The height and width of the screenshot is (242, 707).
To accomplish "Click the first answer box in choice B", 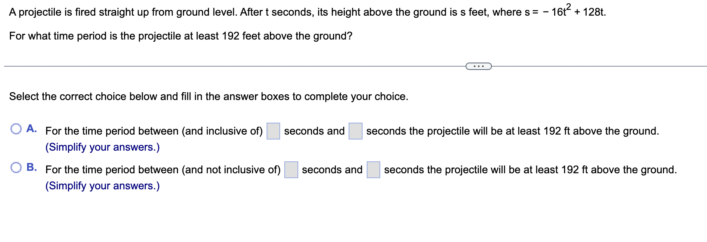I will 291,169.
